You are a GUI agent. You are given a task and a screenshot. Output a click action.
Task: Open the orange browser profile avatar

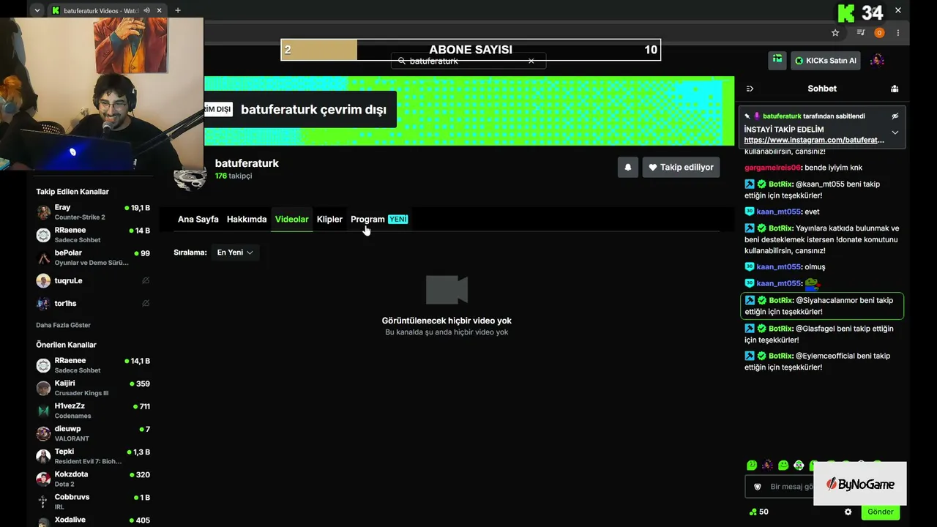pyautogui.click(x=879, y=33)
